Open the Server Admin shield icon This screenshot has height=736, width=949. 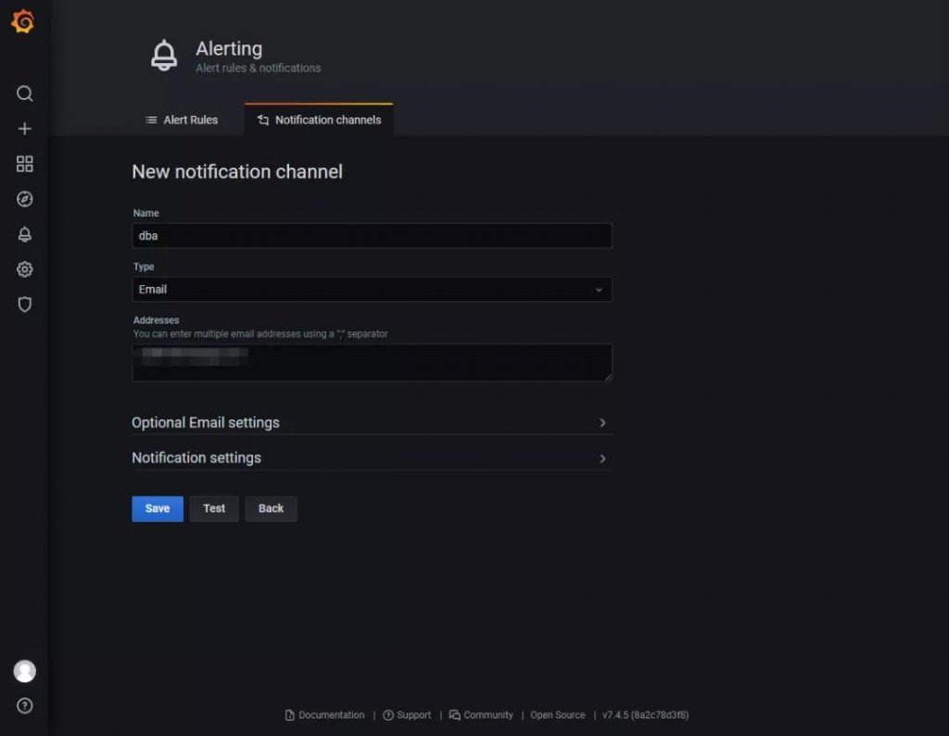coord(25,305)
